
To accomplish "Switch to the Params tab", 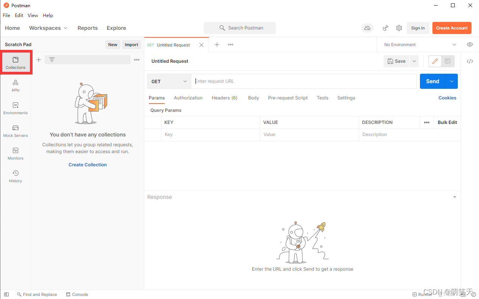I will [x=157, y=98].
